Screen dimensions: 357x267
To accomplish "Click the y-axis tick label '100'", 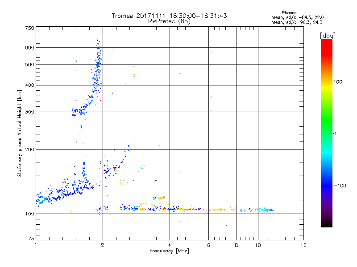I will [x=29, y=214].
